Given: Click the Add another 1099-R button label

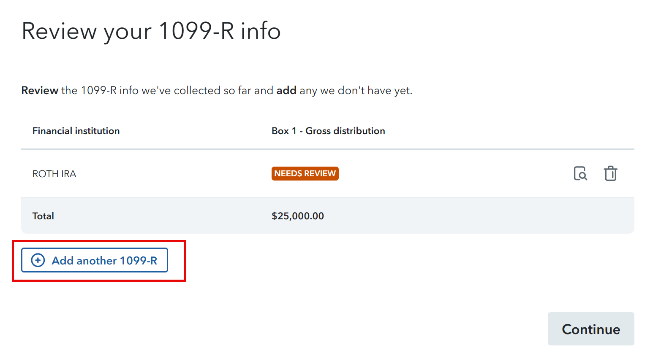Looking at the screenshot, I should [104, 261].
